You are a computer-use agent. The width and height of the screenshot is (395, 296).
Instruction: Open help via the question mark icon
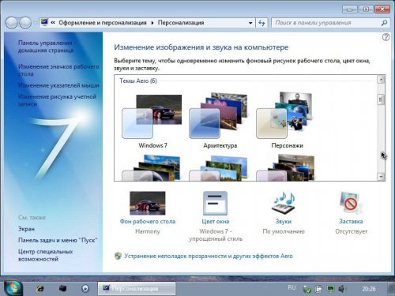tap(386, 37)
